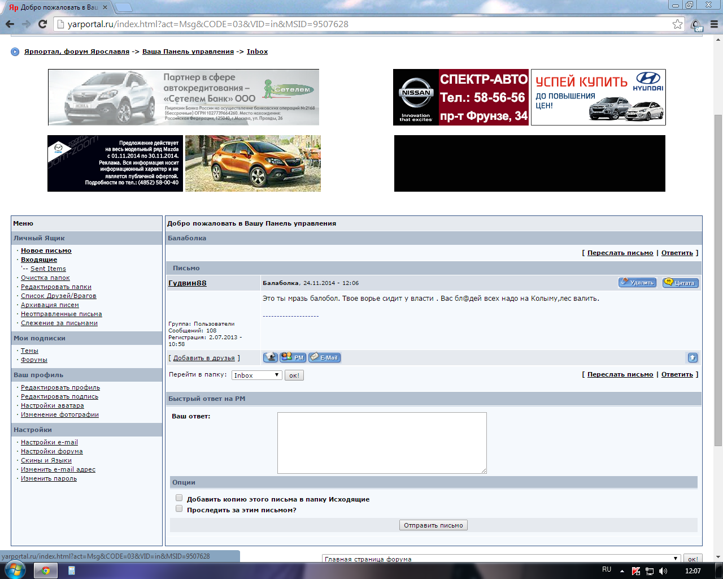Click the browser vertical scrollbar thumb
Screen dimensions: 723x579
(x=718, y=277)
